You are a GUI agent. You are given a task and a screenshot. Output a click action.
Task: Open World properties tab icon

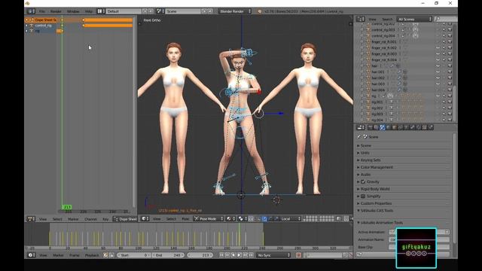[389, 127]
